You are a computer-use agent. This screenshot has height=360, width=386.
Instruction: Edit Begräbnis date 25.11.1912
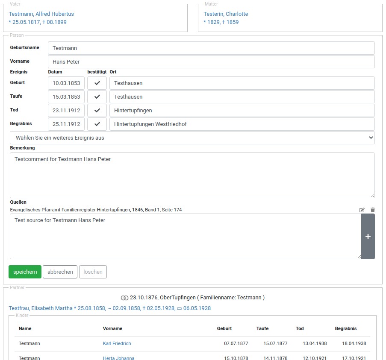(66, 124)
